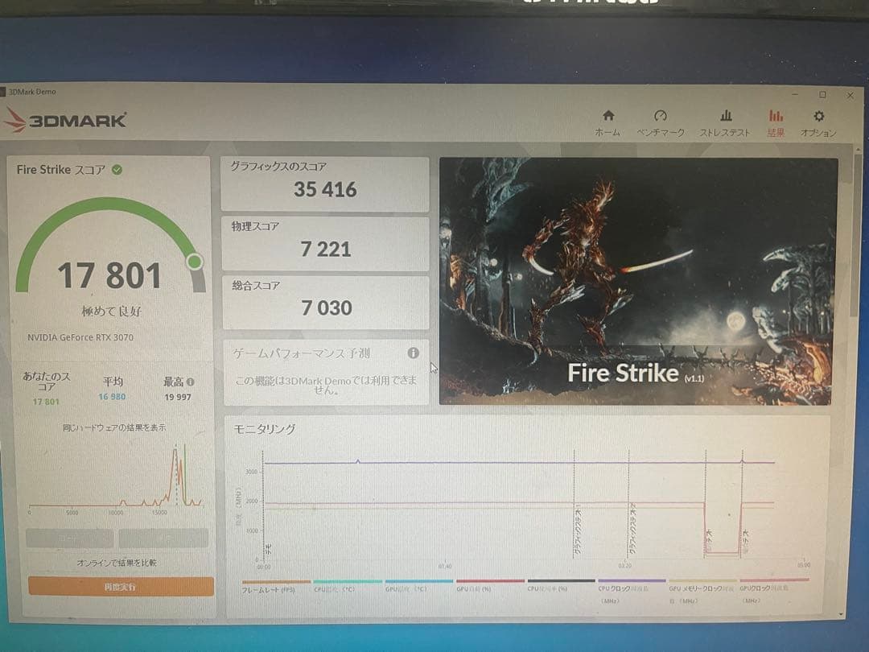
Task: Click the 総合スコア 7 030 card
Action: (x=325, y=303)
